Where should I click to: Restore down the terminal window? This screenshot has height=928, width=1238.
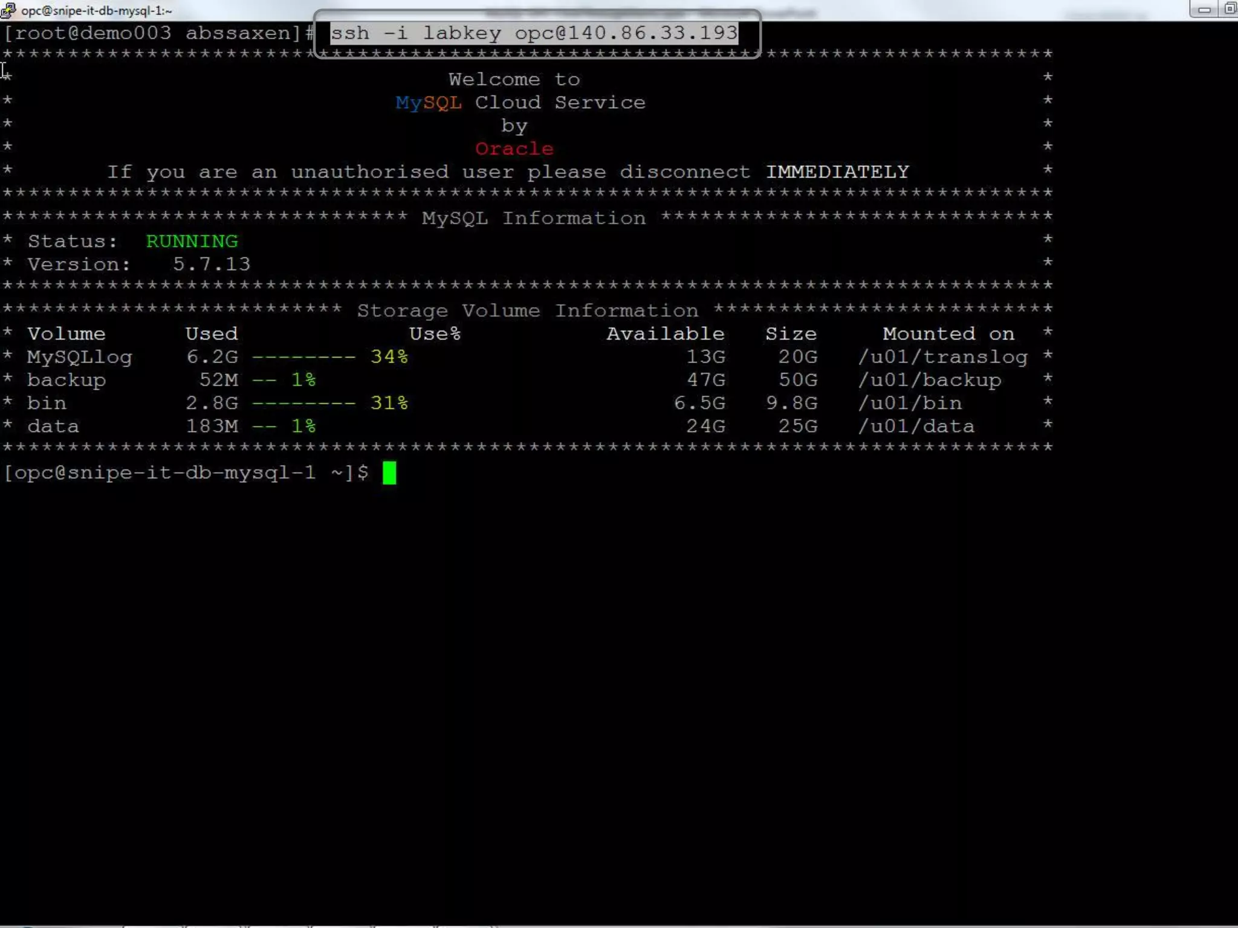1230,9
